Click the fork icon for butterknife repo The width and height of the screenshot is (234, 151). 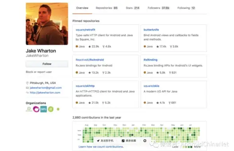[171, 46]
